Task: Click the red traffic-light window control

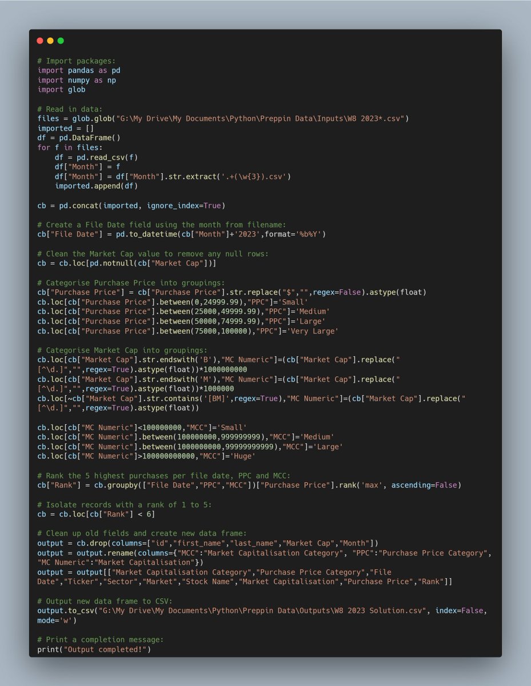Action: click(39, 41)
